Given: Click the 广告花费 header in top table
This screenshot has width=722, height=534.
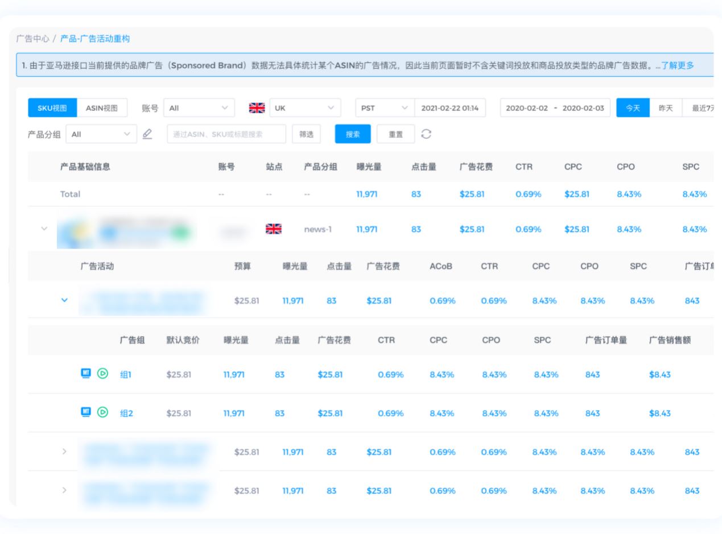Looking at the screenshot, I should point(476,167).
